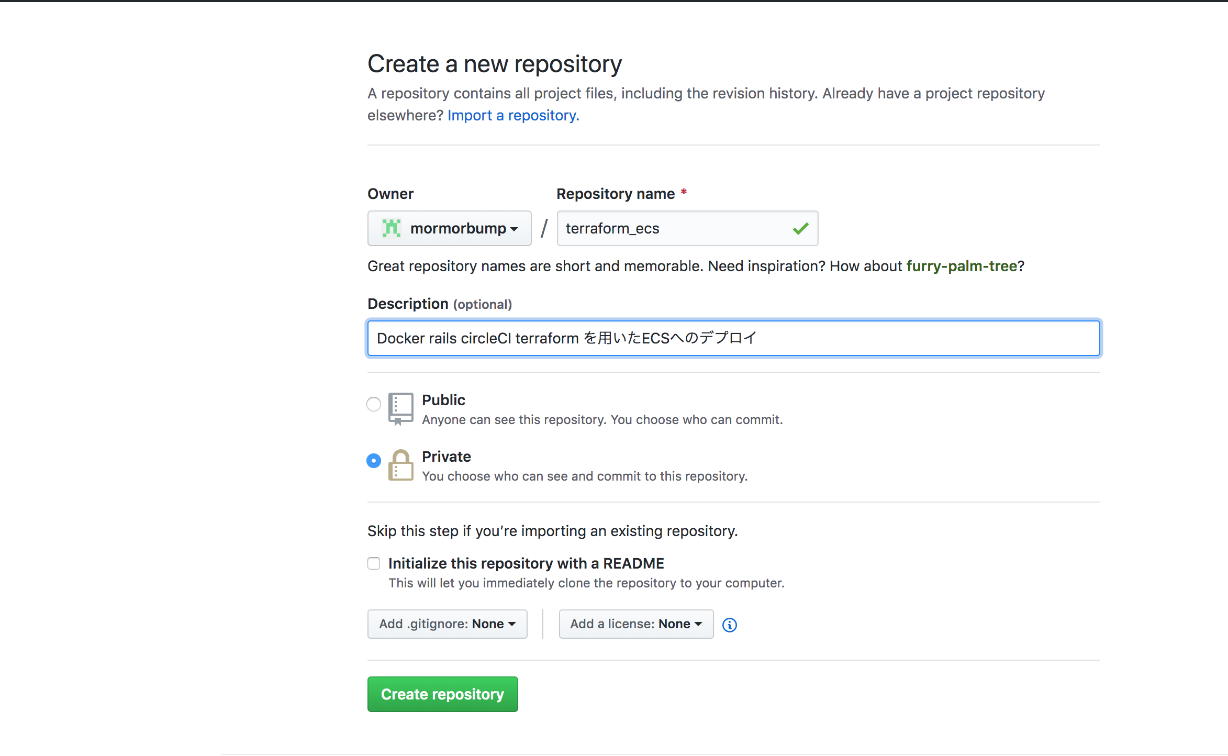Focus the Repository name input field
Viewport: 1228px width, 756px height.
coord(675,228)
